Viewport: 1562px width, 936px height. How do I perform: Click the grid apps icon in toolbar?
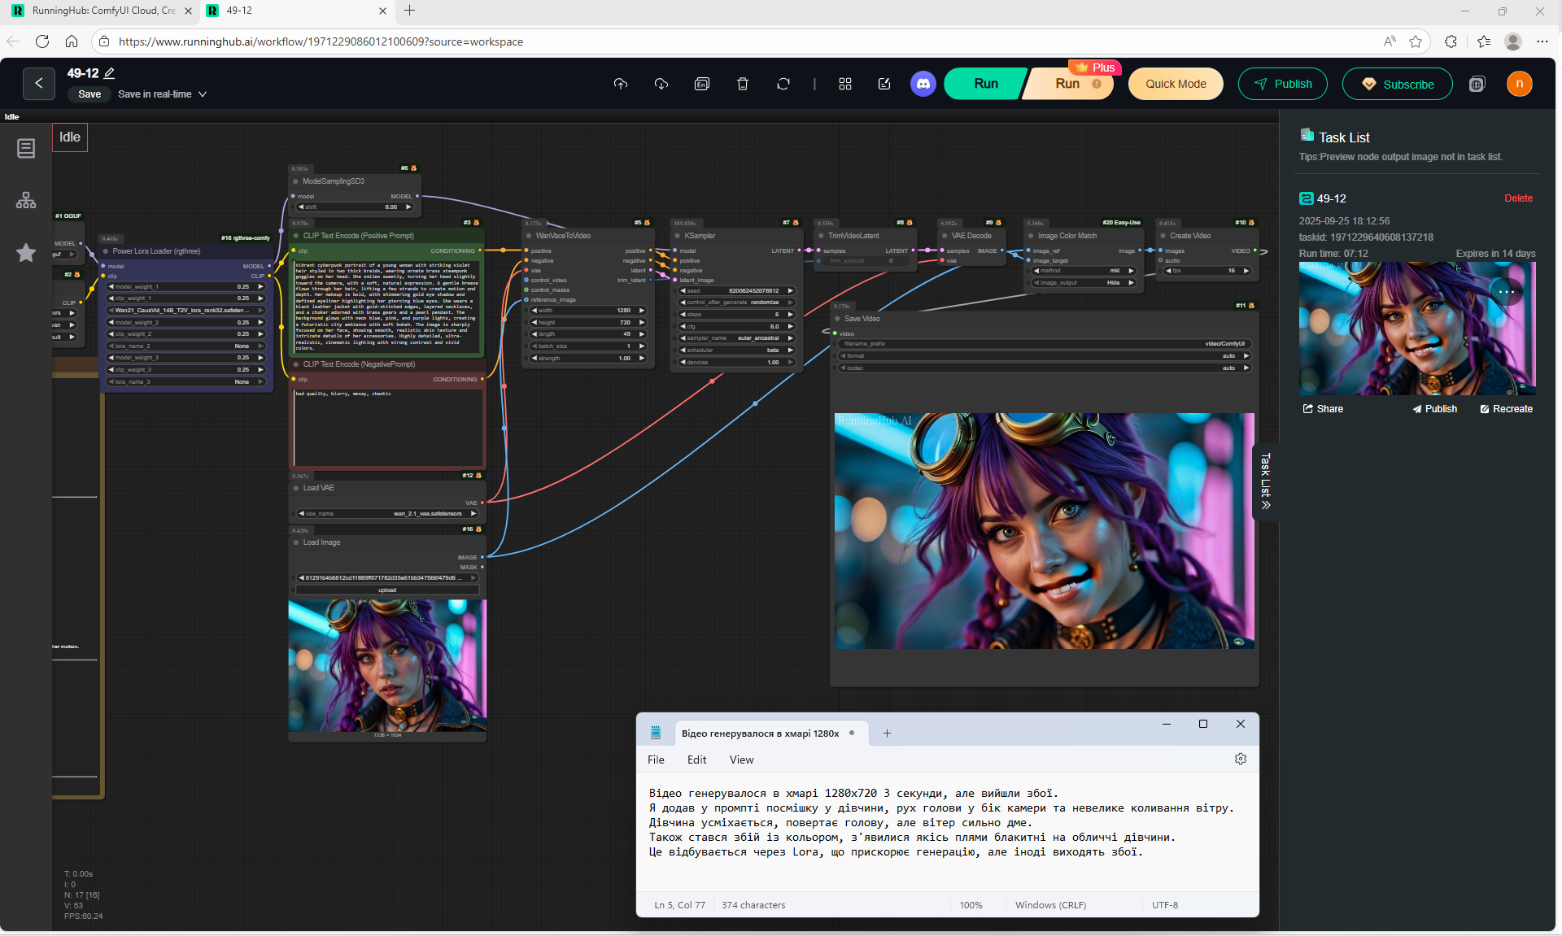tap(845, 84)
